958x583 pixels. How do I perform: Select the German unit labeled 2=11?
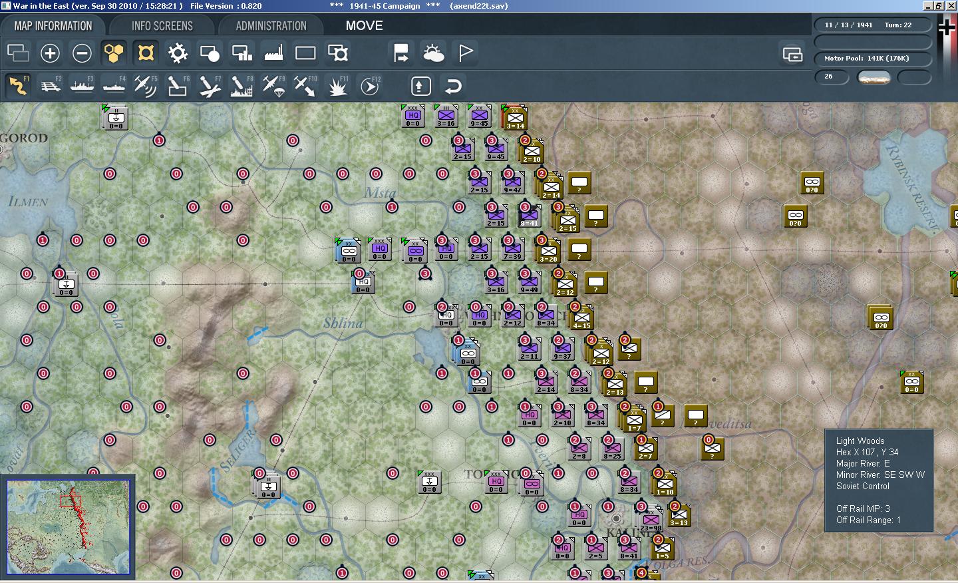point(529,349)
